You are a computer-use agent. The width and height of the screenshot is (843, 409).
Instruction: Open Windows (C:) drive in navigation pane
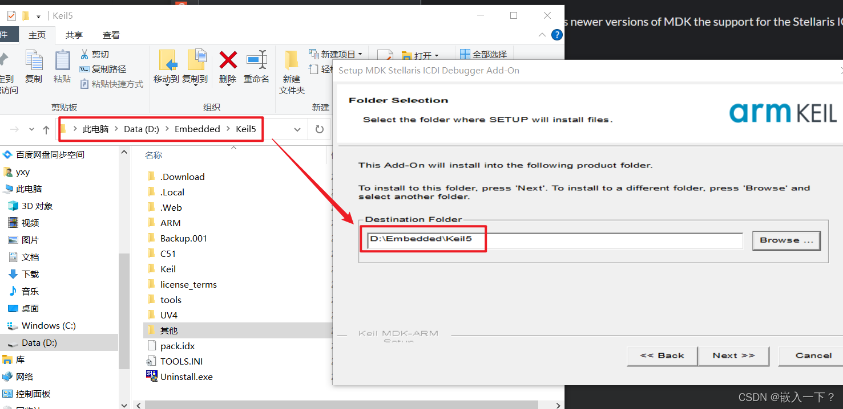(x=49, y=325)
